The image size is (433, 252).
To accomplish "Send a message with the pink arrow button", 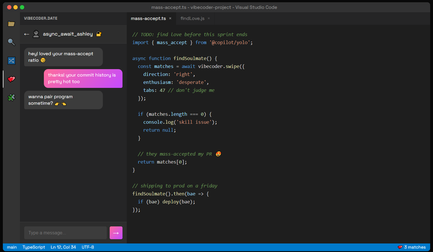I will [116, 233].
